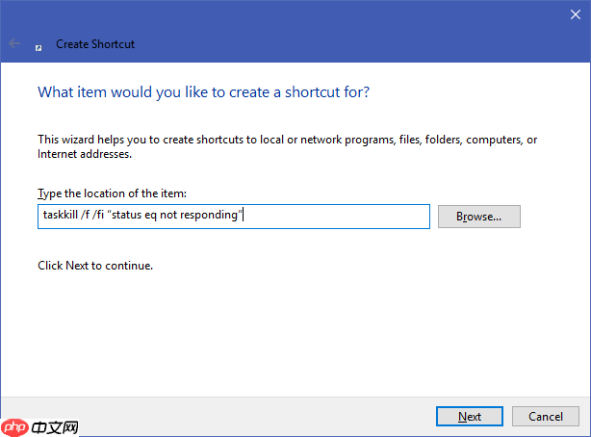Click the back arrow in the title bar
591x437 pixels.
pos(14,44)
